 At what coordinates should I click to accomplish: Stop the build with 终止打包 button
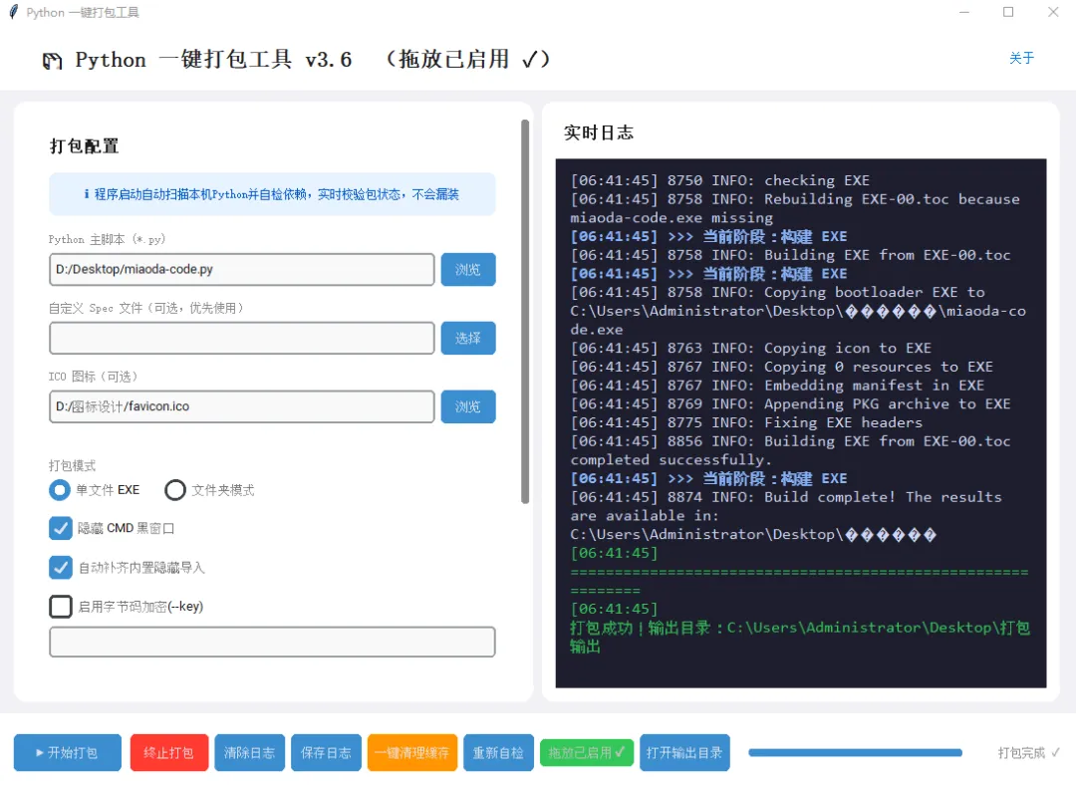pos(168,752)
